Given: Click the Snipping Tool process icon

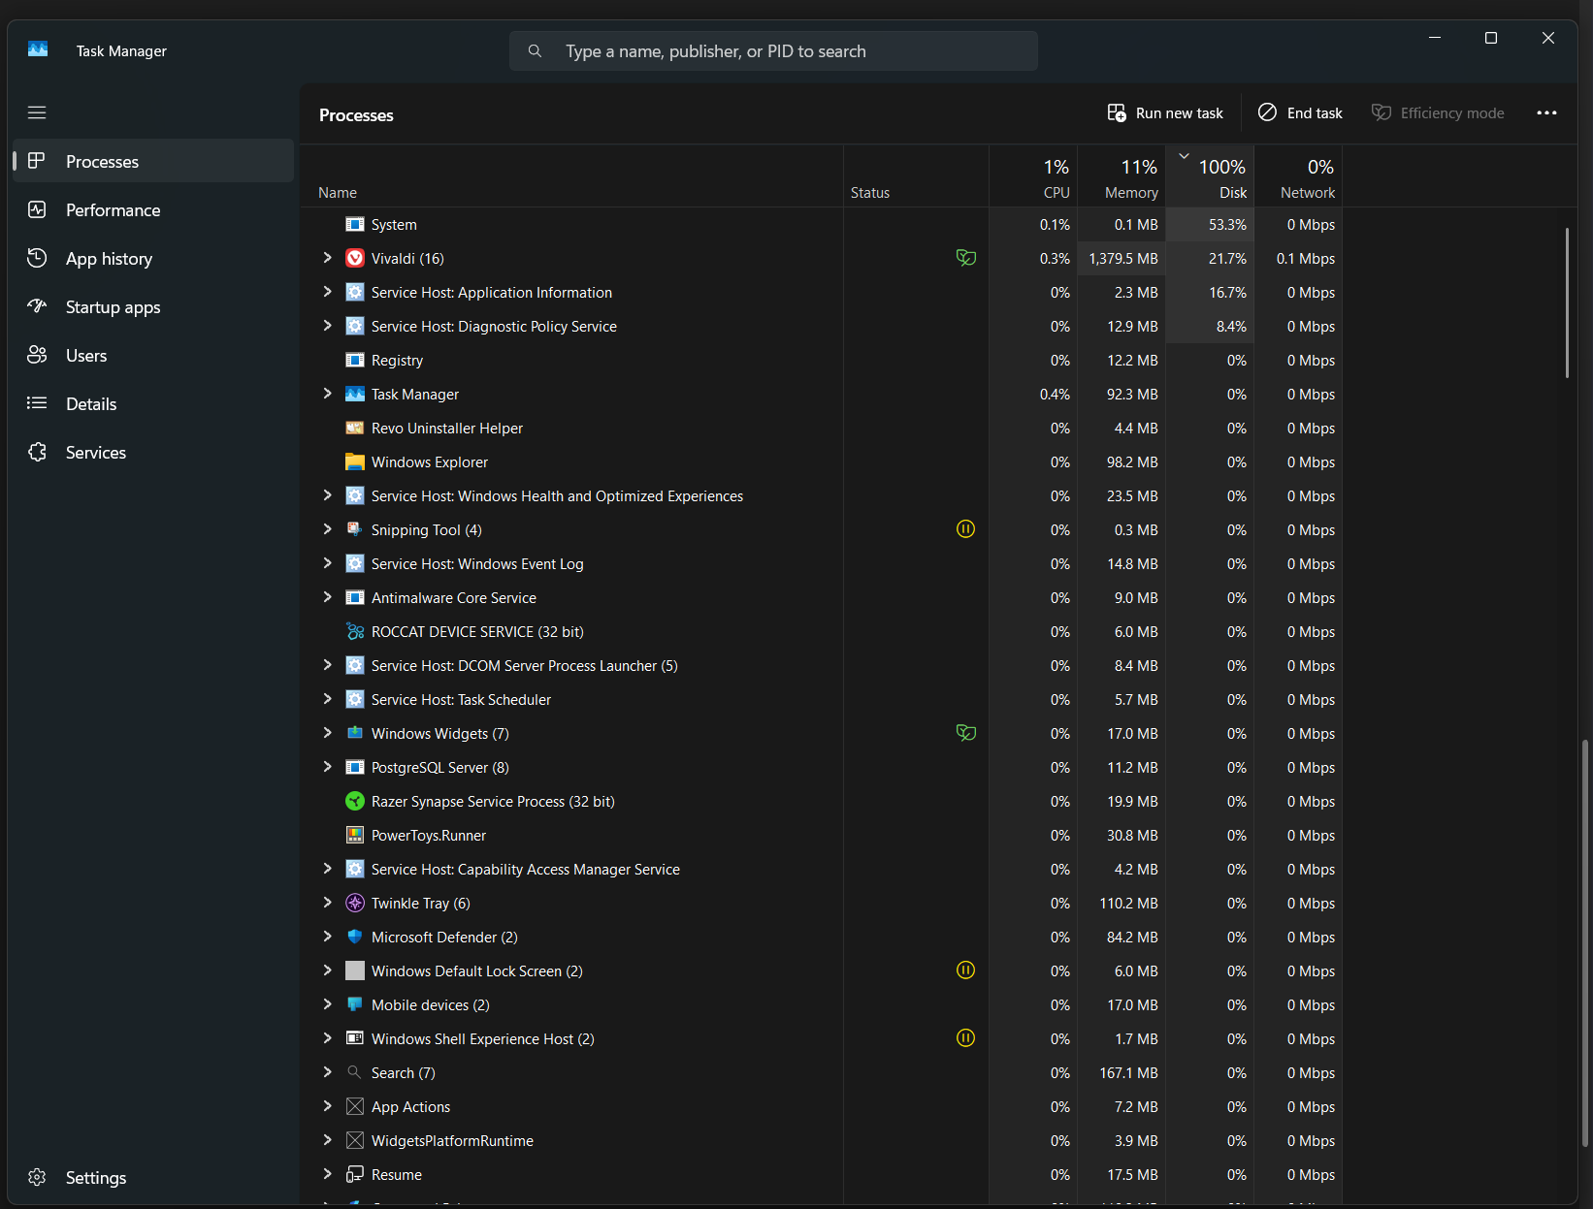Looking at the screenshot, I should tap(355, 529).
